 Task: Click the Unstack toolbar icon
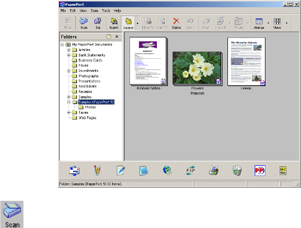pos(221,23)
